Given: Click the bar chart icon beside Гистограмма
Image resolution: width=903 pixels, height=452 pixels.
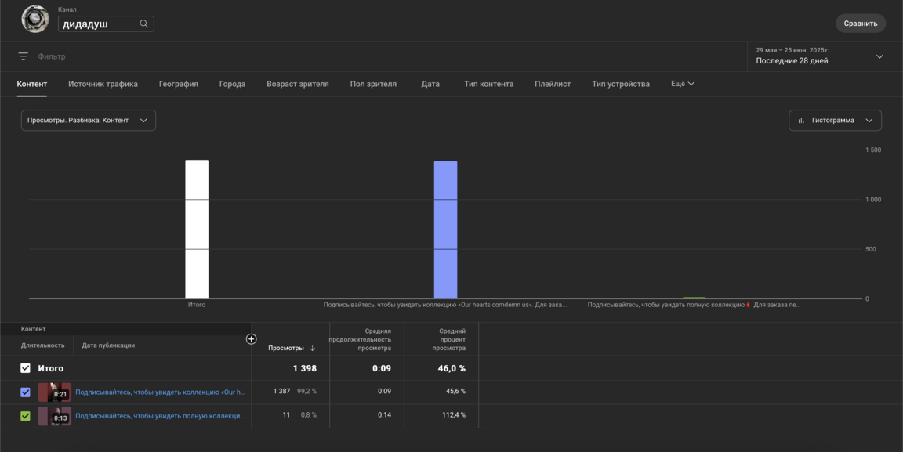Looking at the screenshot, I should tap(801, 121).
